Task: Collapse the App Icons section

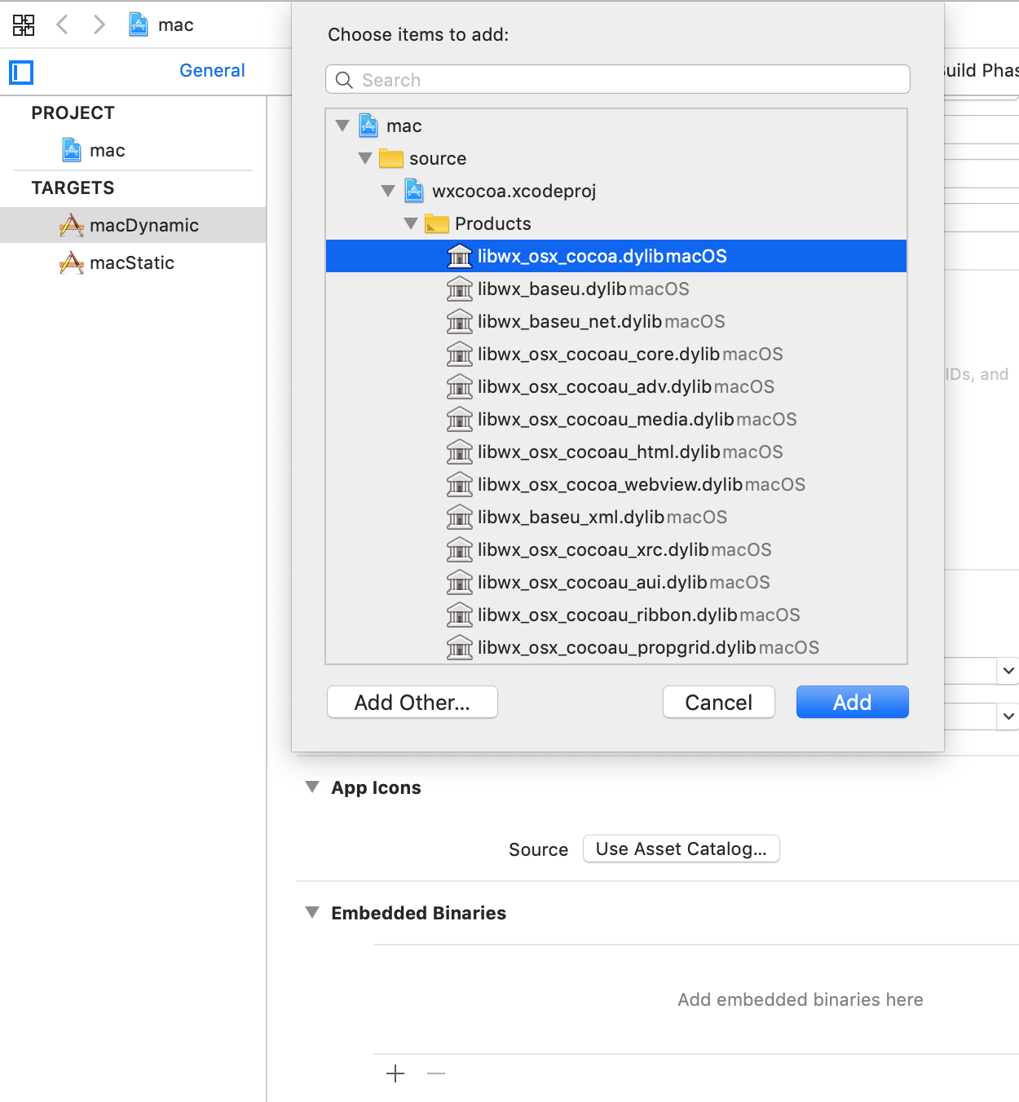Action: coord(312,787)
